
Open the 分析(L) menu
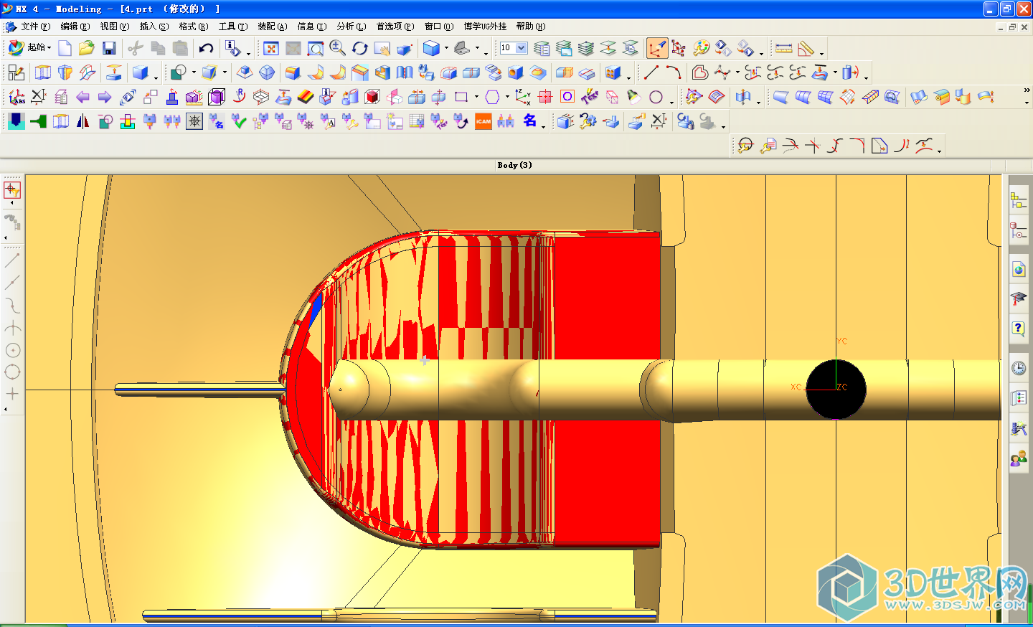[x=352, y=27]
